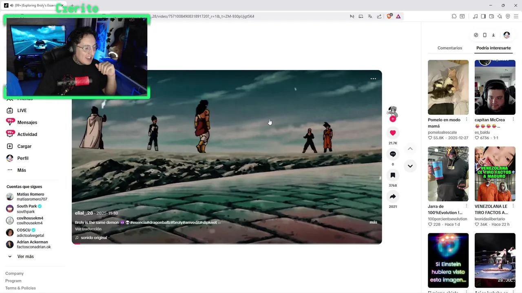Screen dimensions: 522x293
Task: Open the Program footer link
Action: (13, 281)
